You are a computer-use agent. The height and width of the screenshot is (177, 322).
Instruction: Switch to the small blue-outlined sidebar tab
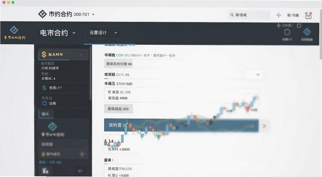46,114
